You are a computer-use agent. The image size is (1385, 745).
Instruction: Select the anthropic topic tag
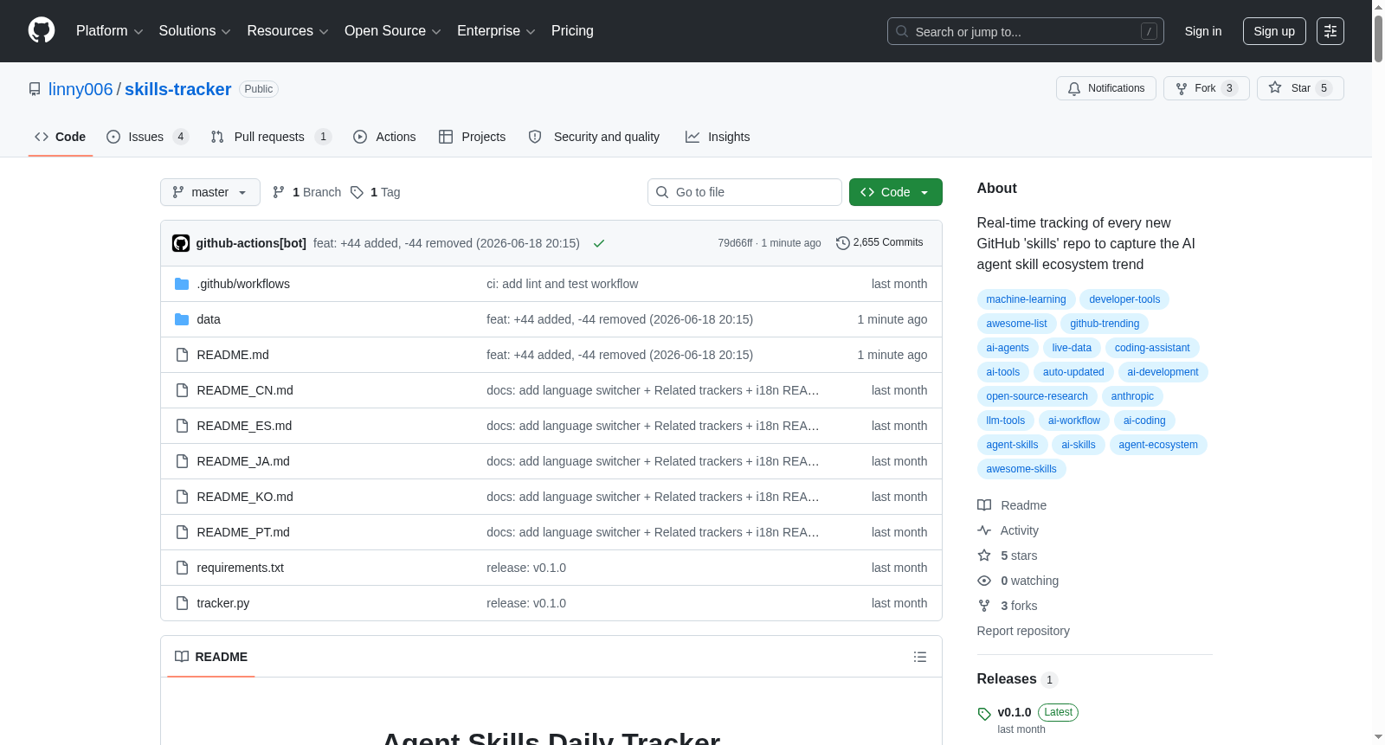coord(1132,396)
